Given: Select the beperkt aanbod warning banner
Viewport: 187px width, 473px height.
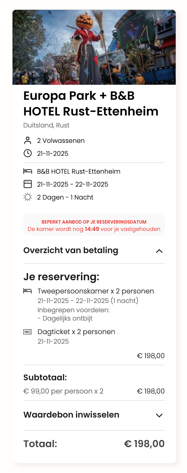Looking at the screenshot, I should 94,225.
